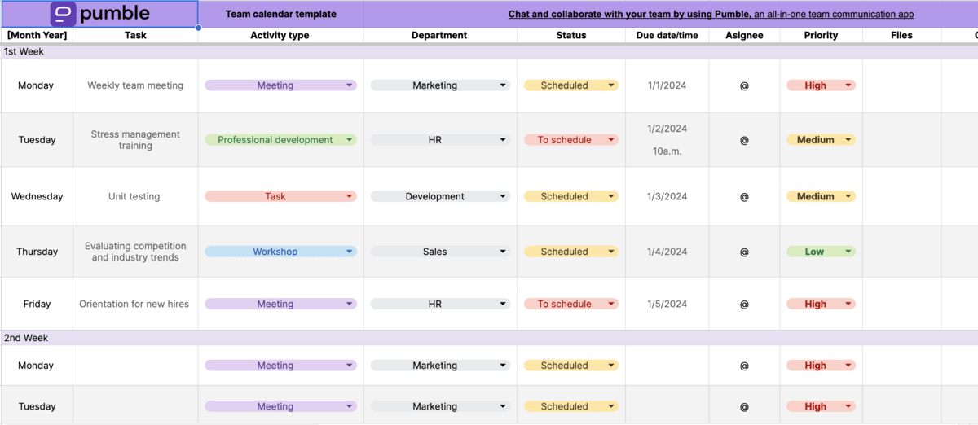
Task: Select the Due date/time column header
Action: (x=667, y=36)
